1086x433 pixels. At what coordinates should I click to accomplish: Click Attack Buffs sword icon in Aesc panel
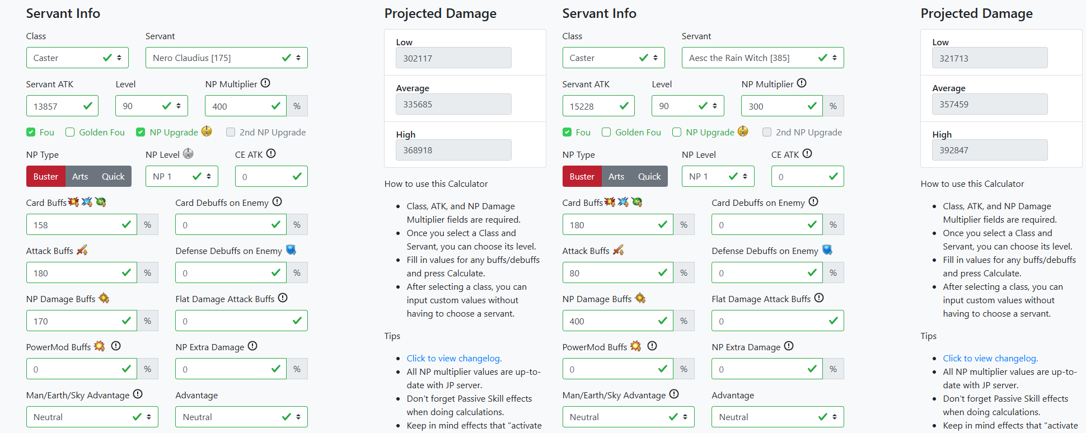click(x=618, y=250)
